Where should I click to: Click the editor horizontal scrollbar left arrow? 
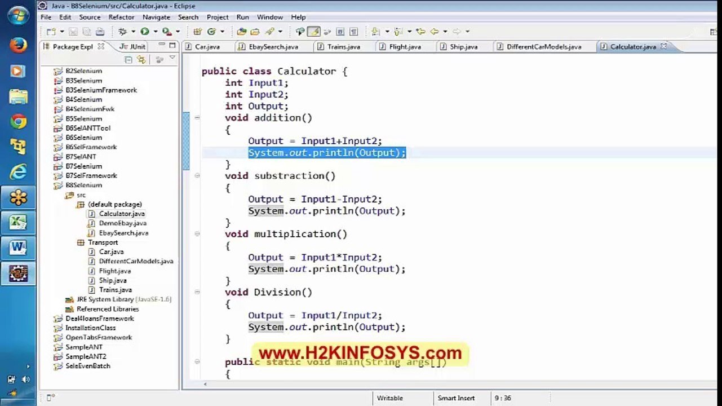[205, 384]
